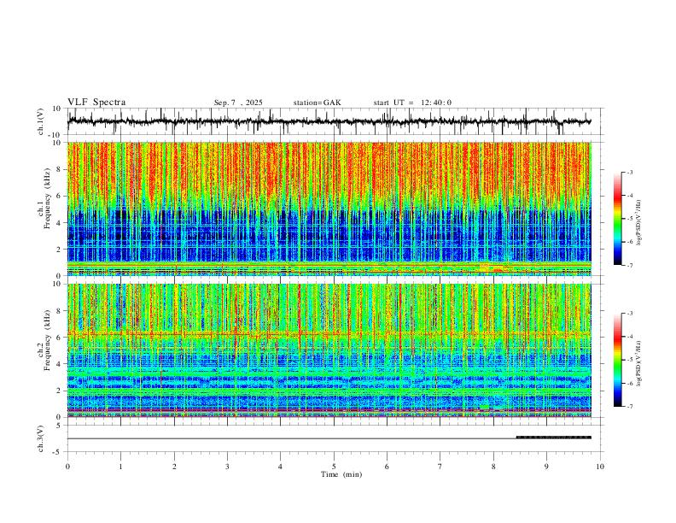The height and width of the screenshot is (523, 676).
Task: Select the ch.1 "Frequency (kHz)" axis label
Action: tap(47, 198)
